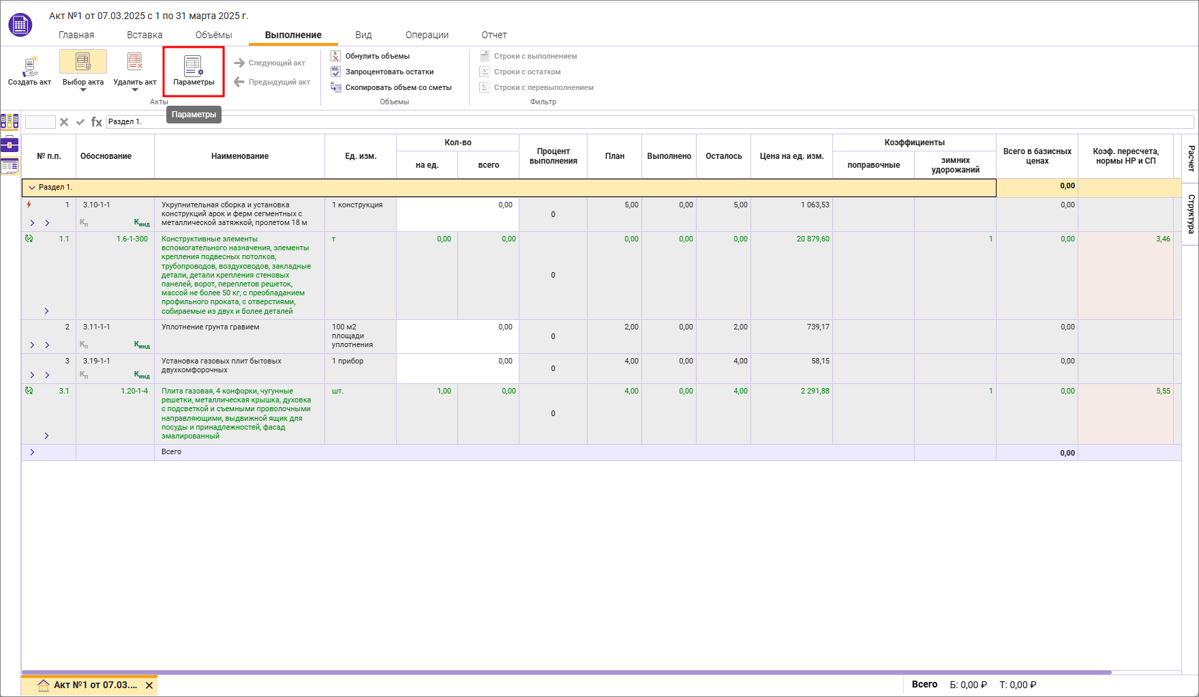Cancel formula entry with X icon
This screenshot has height=697, width=1199.
[64, 122]
